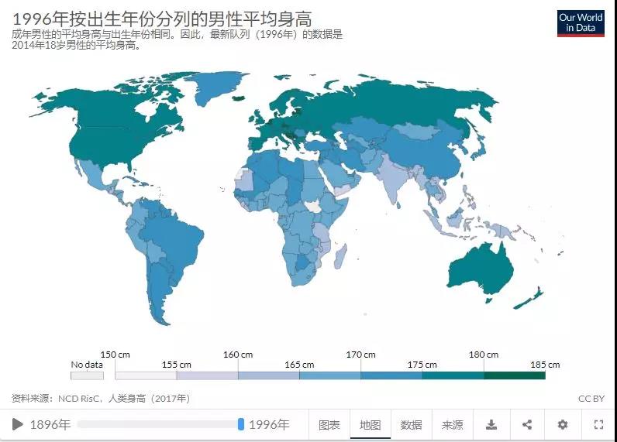Select Madagascar on the map

point(341,256)
